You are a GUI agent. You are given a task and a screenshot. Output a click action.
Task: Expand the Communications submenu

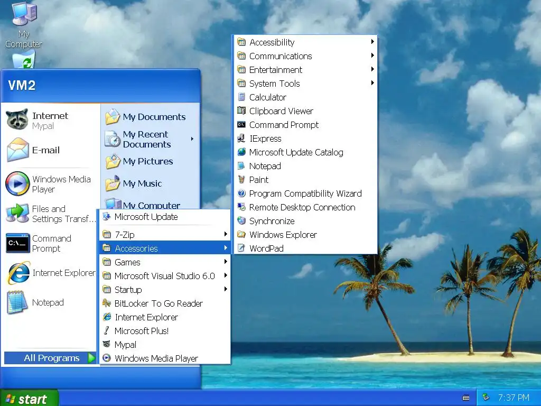coord(305,56)
